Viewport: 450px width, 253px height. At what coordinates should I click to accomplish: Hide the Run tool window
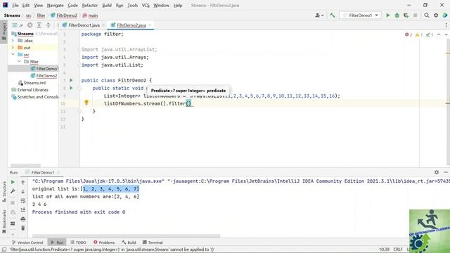[x=446, y=172]
